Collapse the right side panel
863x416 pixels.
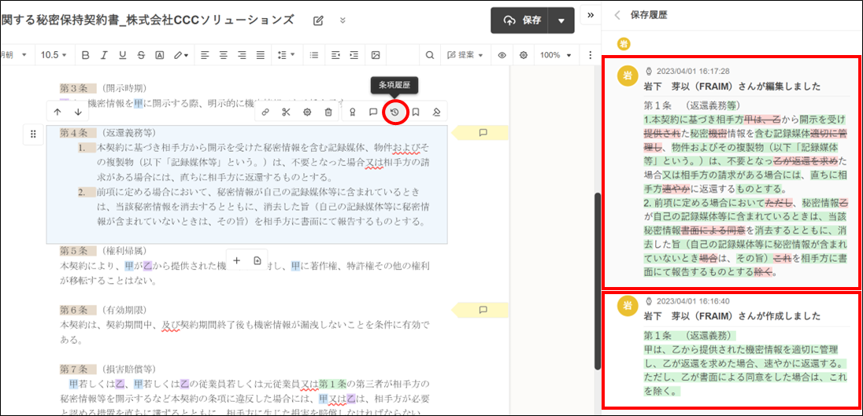[591, 15]
